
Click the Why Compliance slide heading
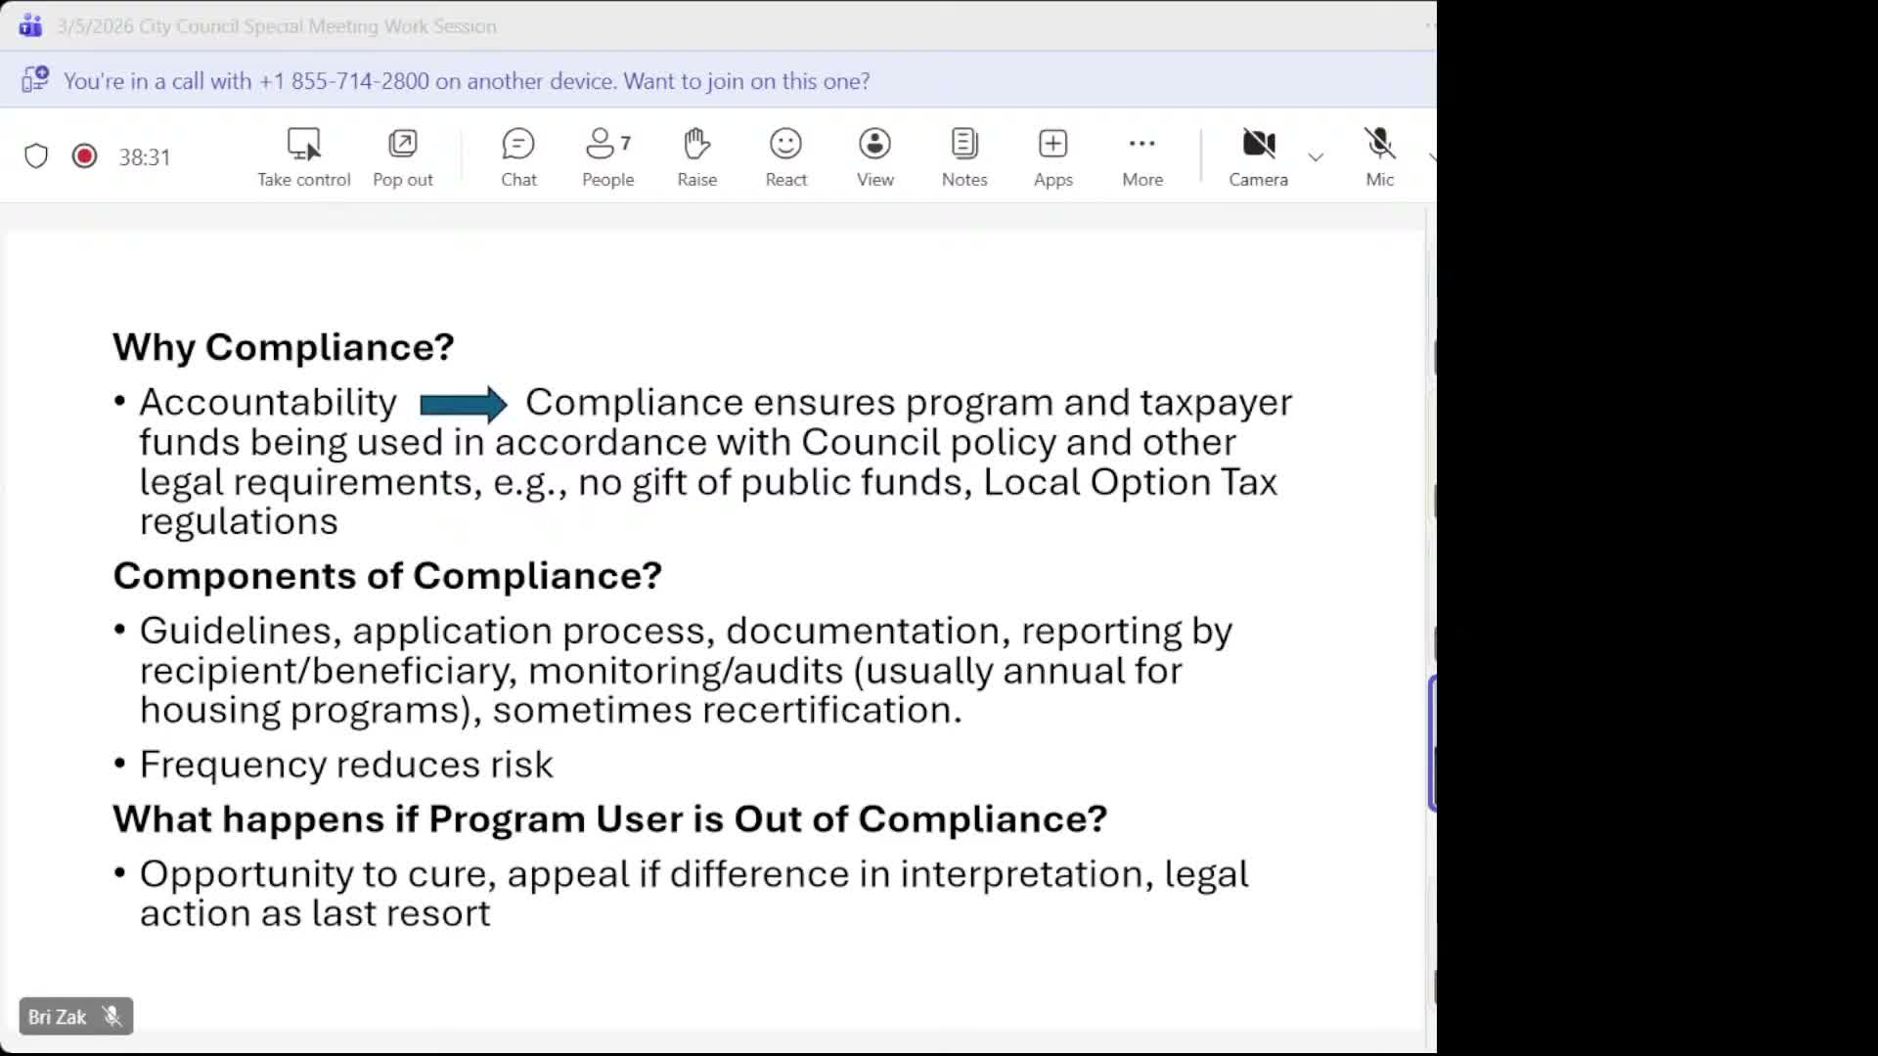(x=284, y=347)
